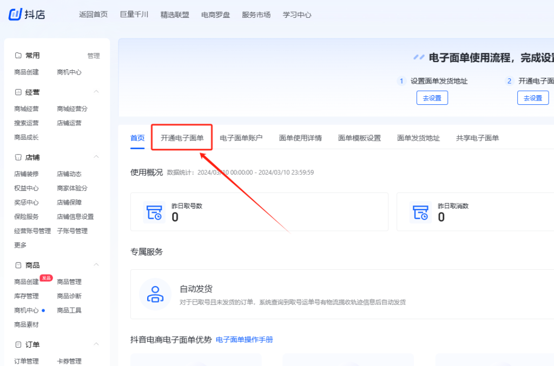
Task: Collapse the 店铺 sidebar section
Action: pos(96,157)
